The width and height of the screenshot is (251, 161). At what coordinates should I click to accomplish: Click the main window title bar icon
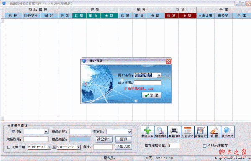(x=4, y=3)
